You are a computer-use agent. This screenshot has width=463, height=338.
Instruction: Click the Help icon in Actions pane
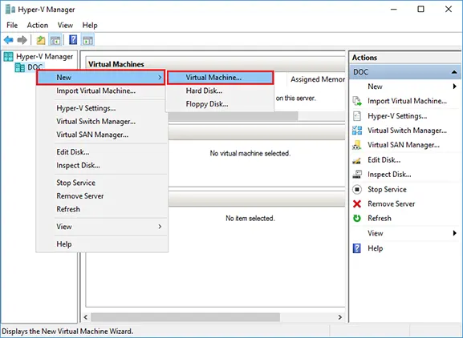357,248
